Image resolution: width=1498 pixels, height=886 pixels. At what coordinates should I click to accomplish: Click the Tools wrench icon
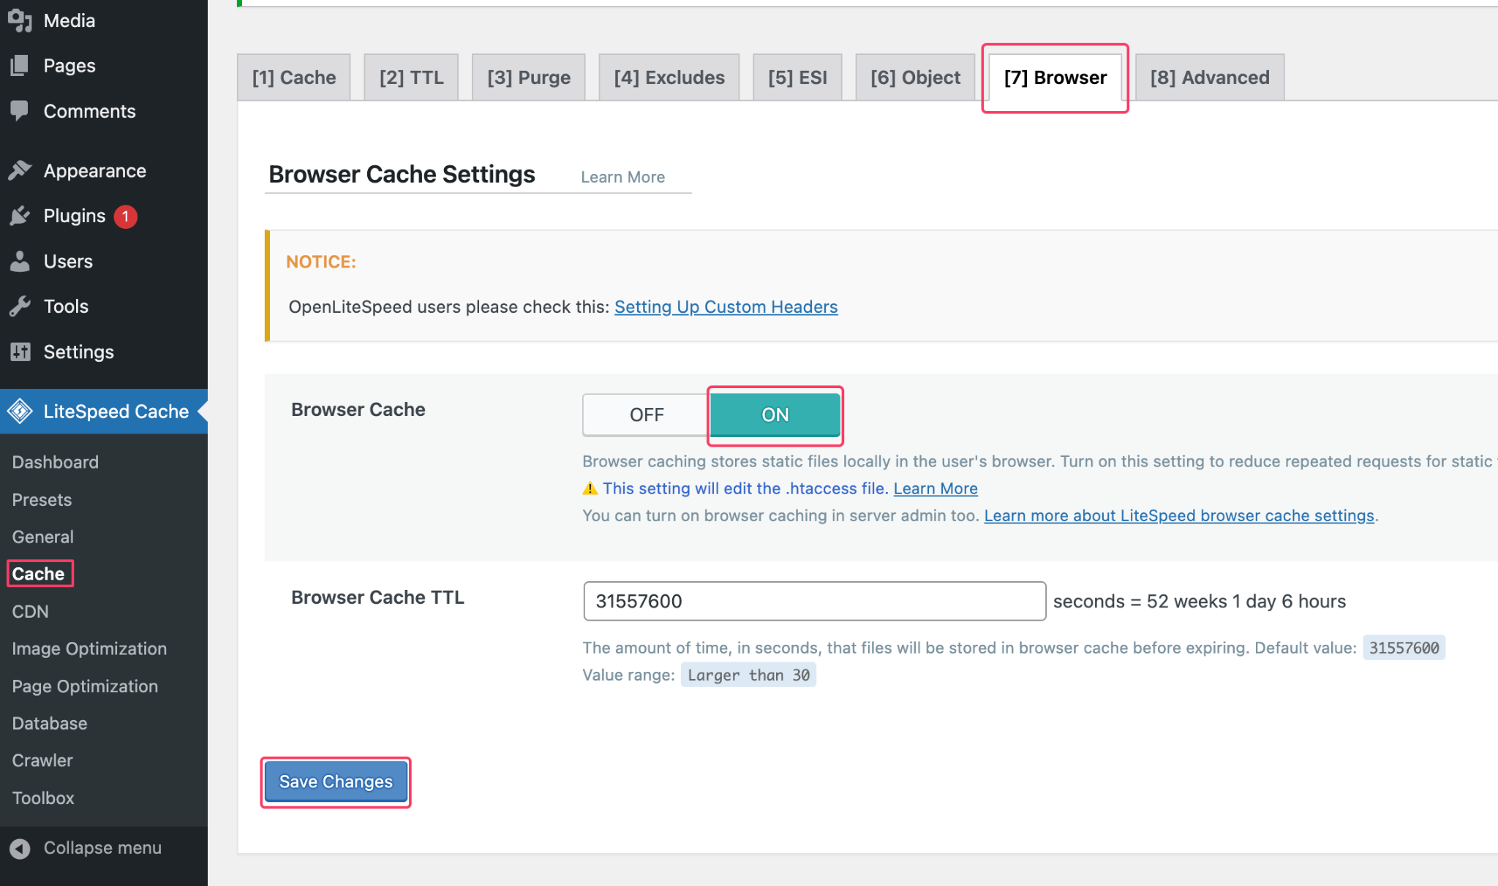(20, 306)
